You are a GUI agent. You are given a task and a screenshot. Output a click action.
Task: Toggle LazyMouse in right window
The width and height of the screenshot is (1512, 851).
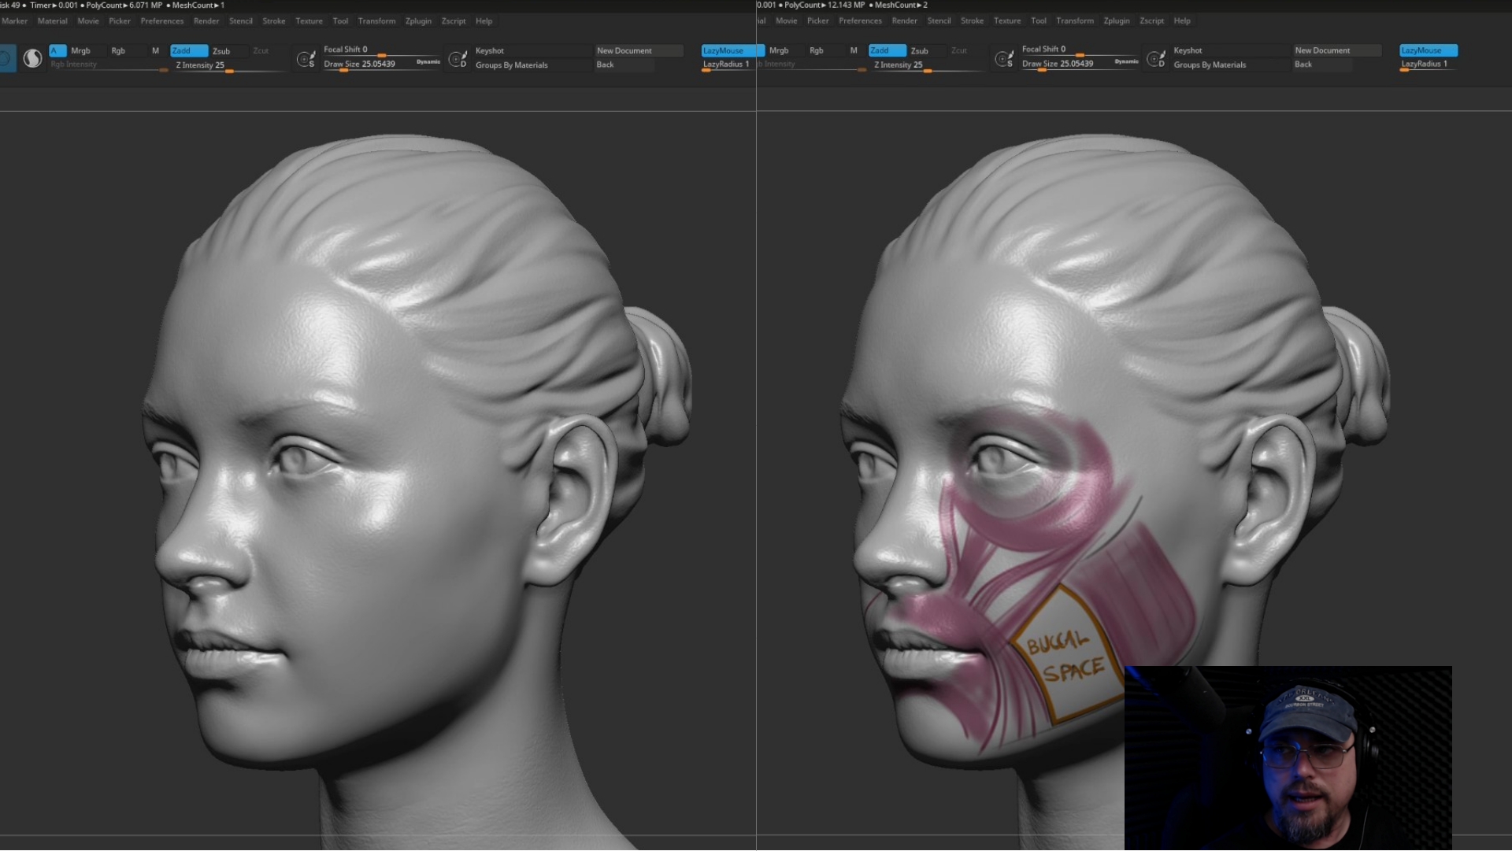point(1428,50)
